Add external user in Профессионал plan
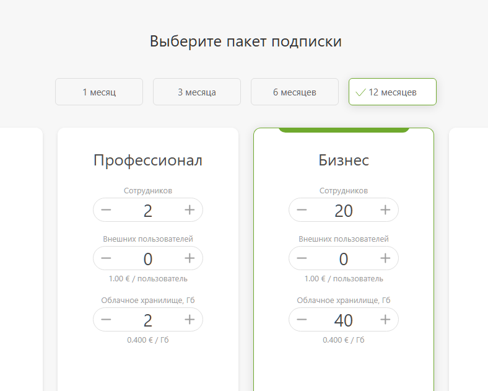 (x=190, y=258)
